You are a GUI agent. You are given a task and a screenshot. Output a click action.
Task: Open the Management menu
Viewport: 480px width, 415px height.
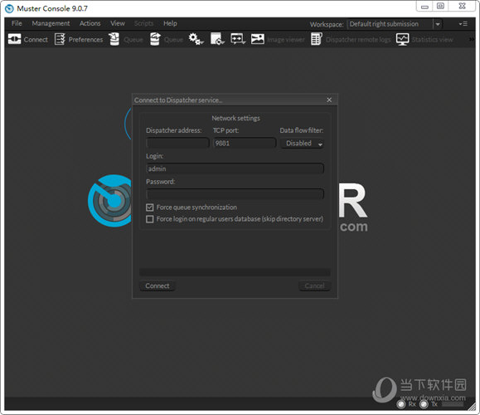(51, 23)
